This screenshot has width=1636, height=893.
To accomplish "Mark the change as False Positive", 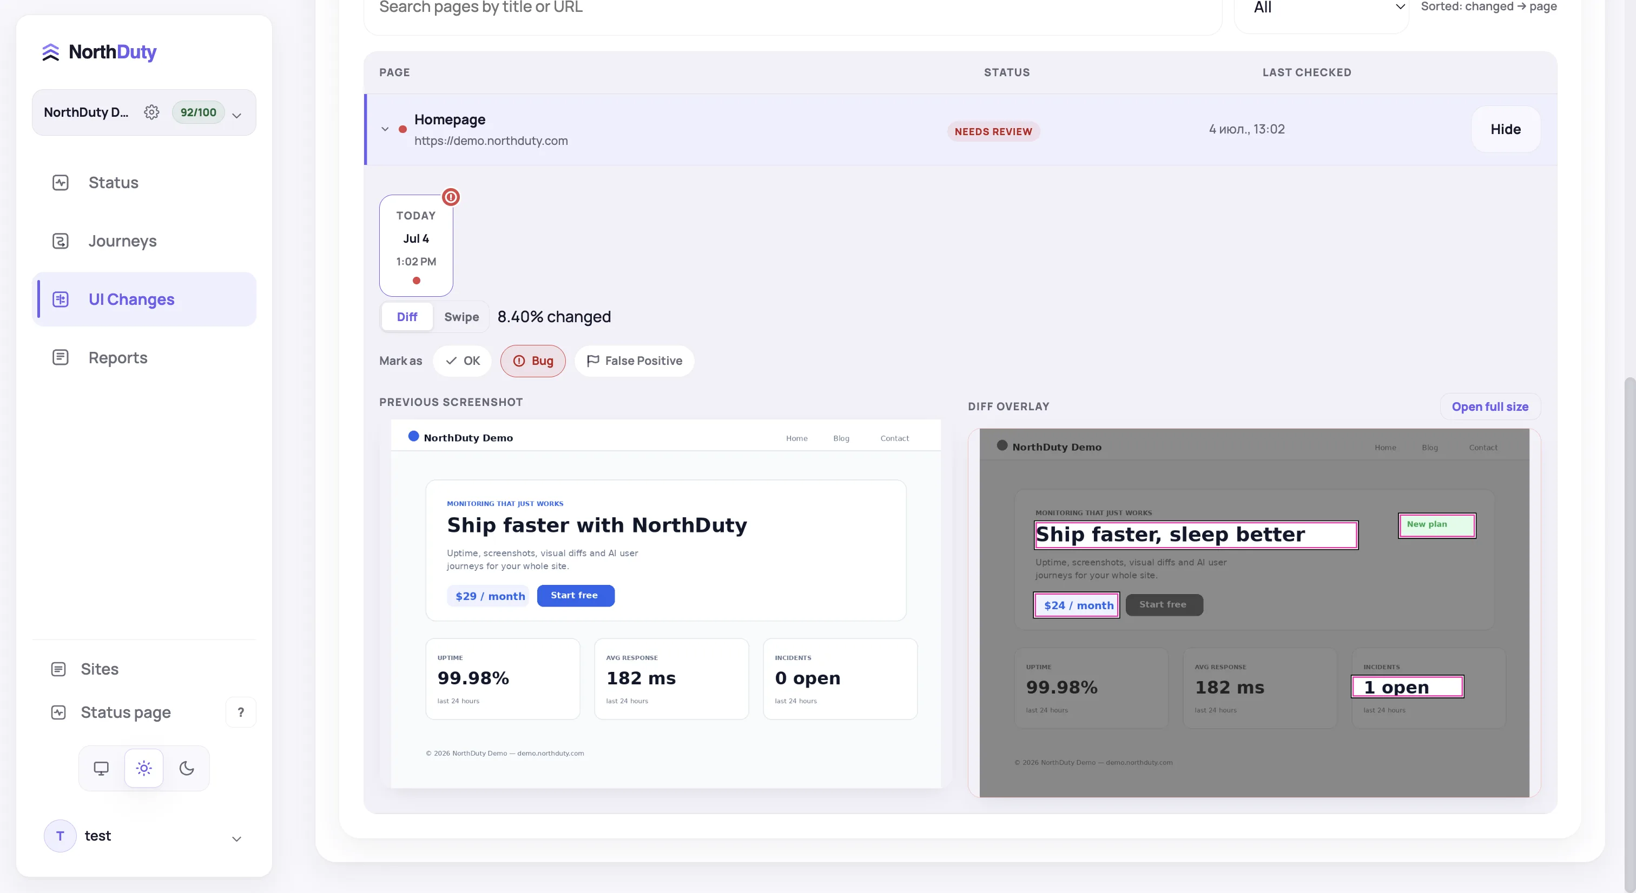I will 635,361.
